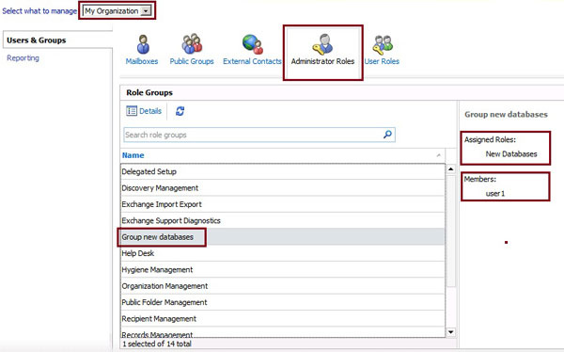Select Delegated Setup role group
The height and width of the screenshot is (352, 564).
click(x=283, y=171)
